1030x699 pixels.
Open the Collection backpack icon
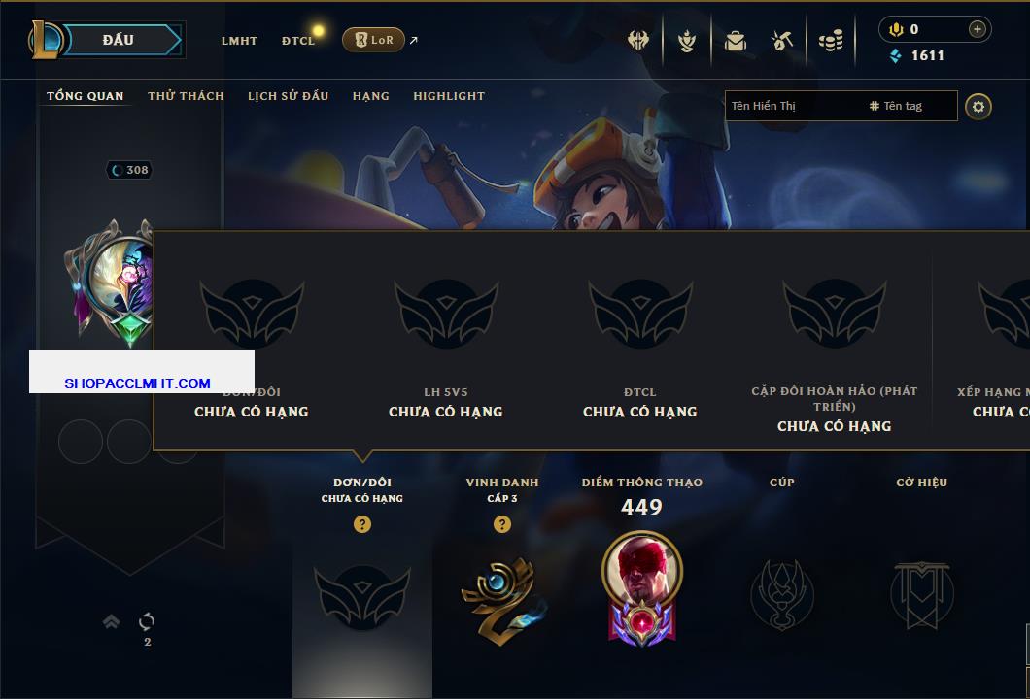(735, 42)
